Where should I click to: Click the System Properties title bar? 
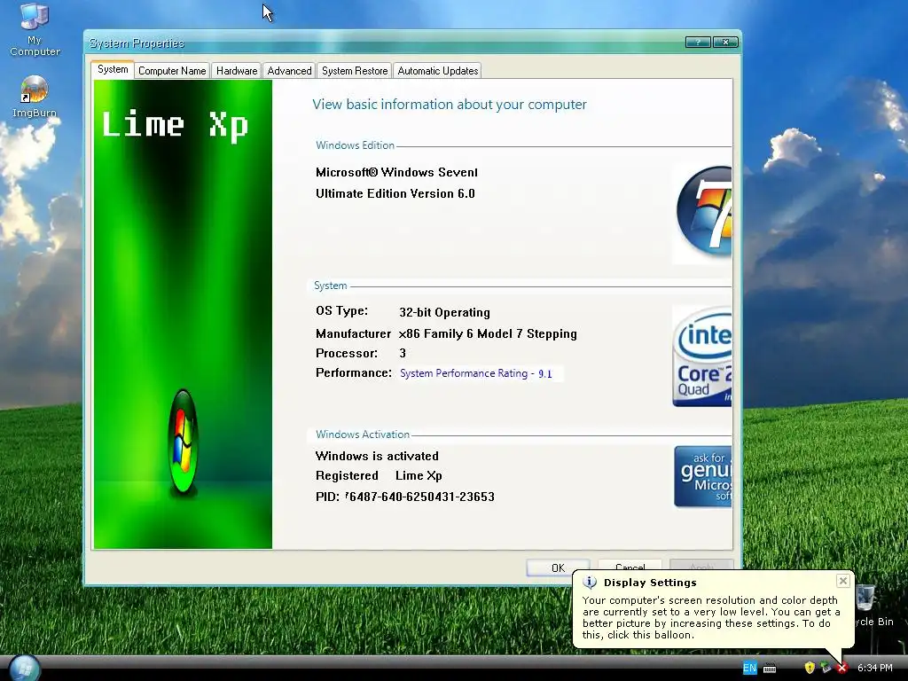pos(385,43)
